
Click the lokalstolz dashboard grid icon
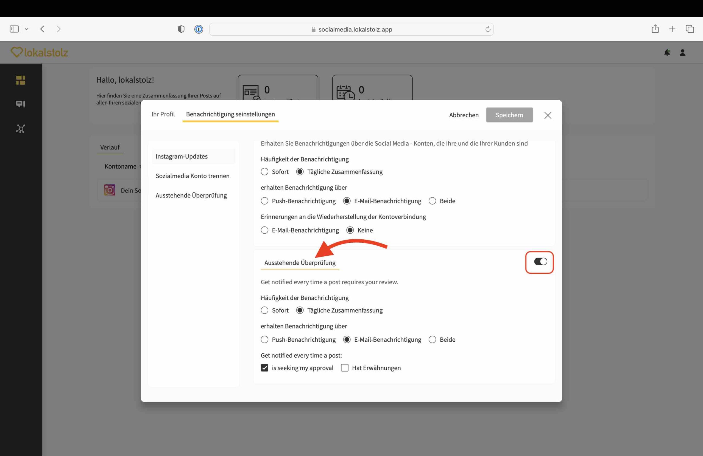(x=20, y=80)
